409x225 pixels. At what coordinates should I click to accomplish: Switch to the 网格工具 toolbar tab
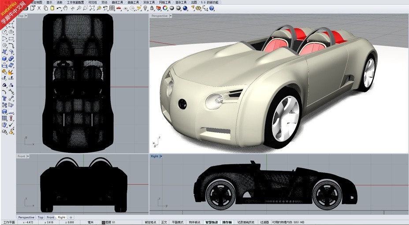165,2
